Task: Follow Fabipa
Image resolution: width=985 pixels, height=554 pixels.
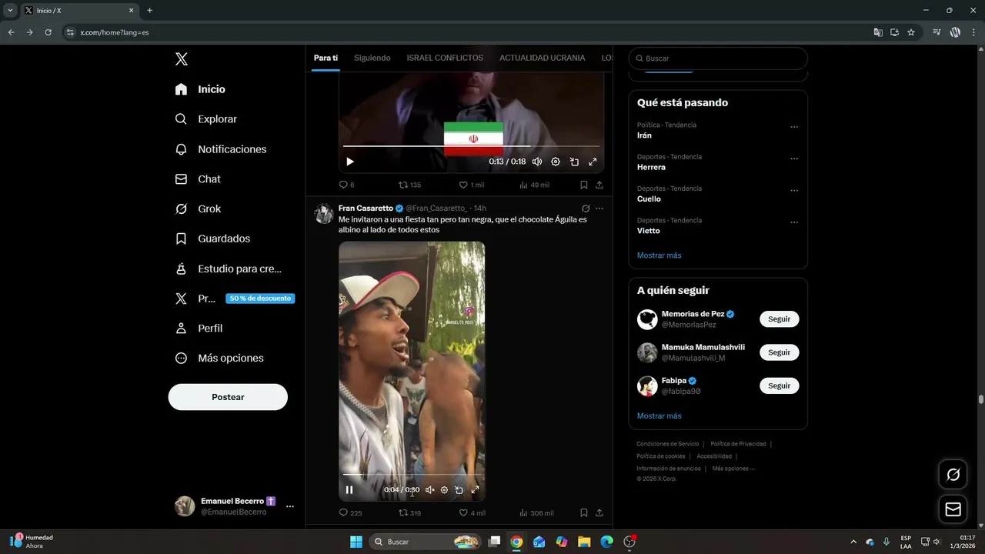Action: (x=779, y=385)
